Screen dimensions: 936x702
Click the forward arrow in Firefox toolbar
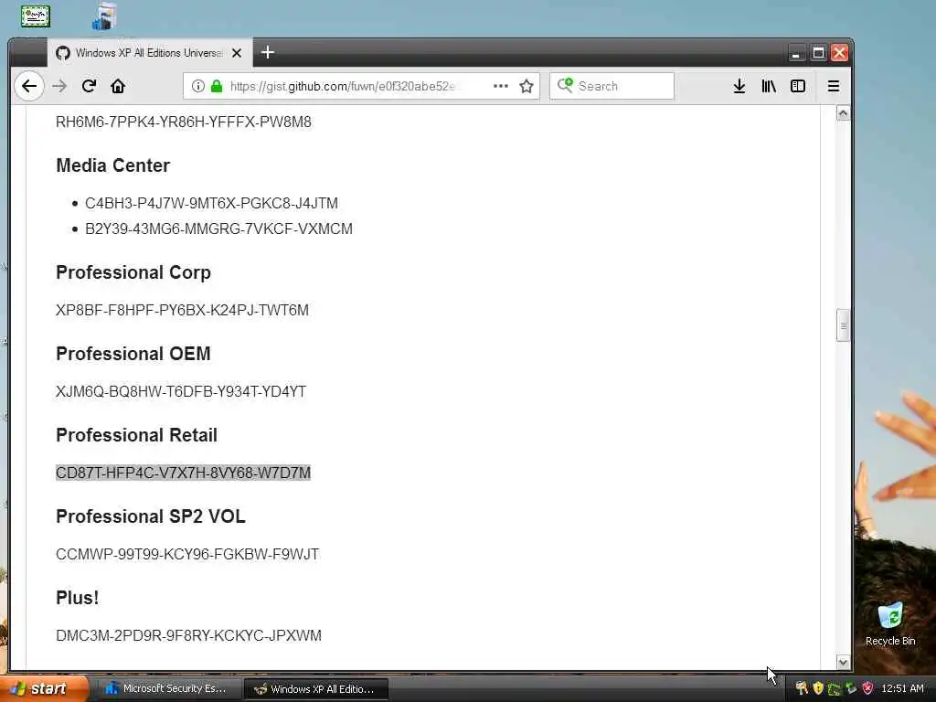(x=59, y=86)
